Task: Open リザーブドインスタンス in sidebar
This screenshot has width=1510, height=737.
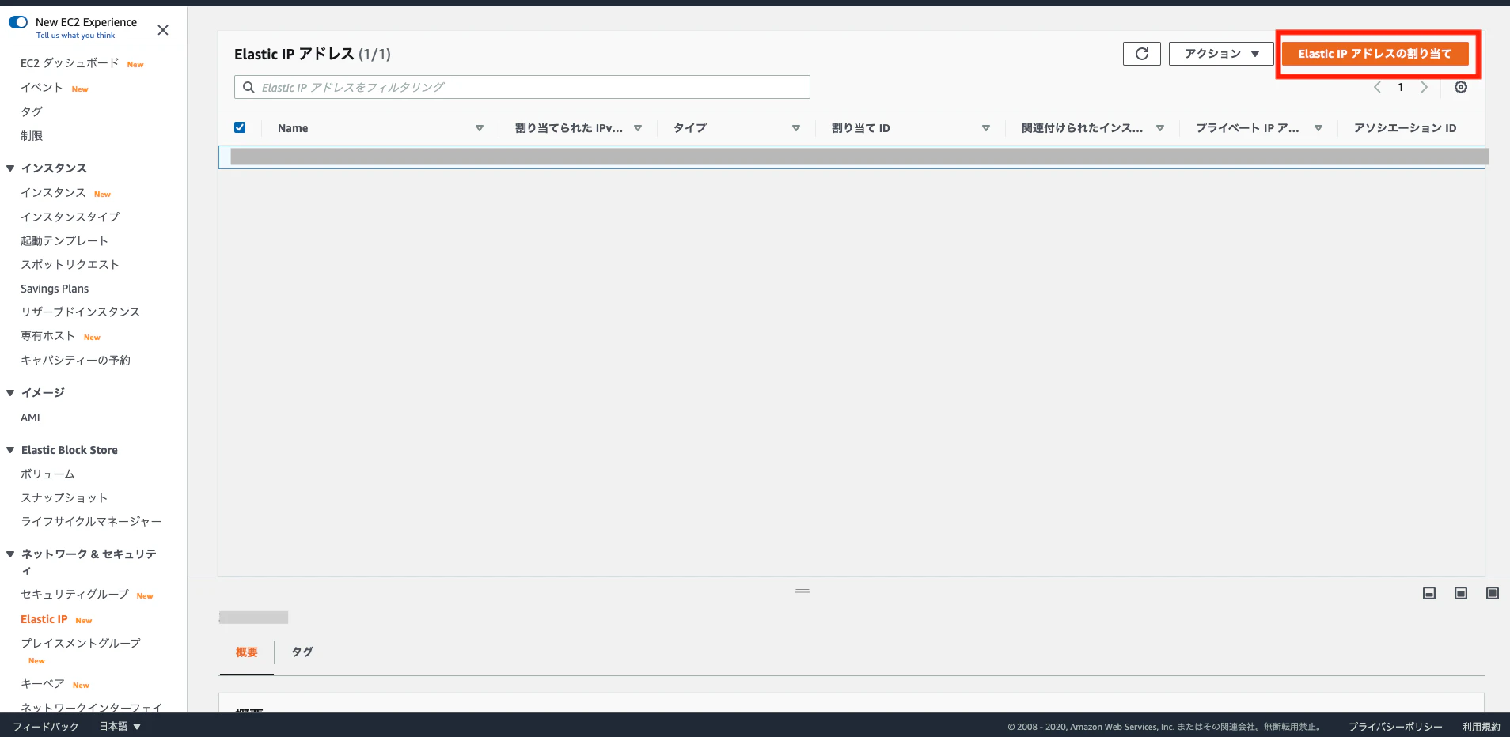Action: click(x=80, y=312)
